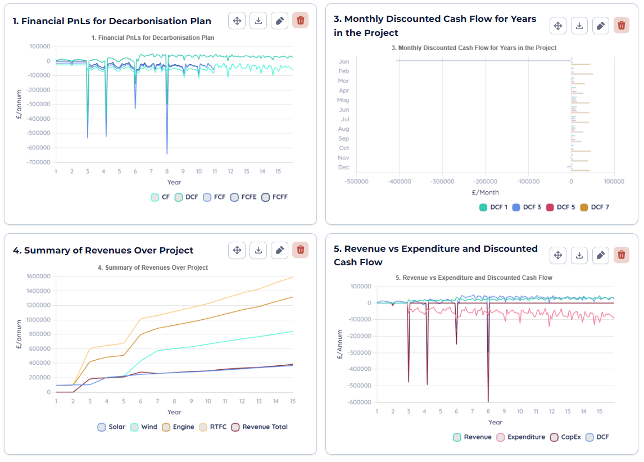Click the DCF 7 legend color swatch
This screenshot has height=462, width=644.
(584, 207)
